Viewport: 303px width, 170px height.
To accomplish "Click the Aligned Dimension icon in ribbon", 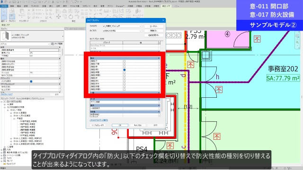I will (106, 11).
